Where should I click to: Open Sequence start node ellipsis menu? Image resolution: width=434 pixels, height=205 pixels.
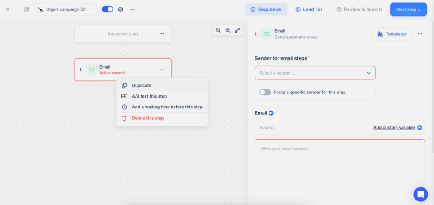click(x=162, y=34)
